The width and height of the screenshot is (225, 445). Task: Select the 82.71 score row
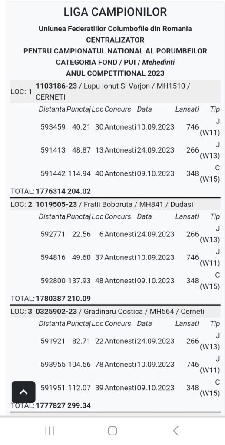point(129,341)
